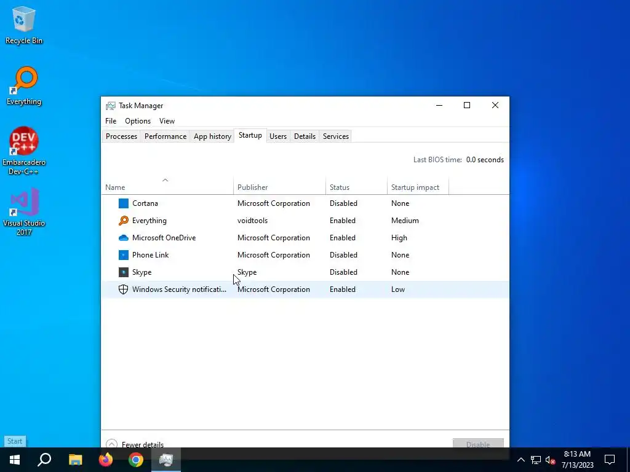Click the Disable button
Image resolution: width=630 pixels, height=472 pixels.
478,444
